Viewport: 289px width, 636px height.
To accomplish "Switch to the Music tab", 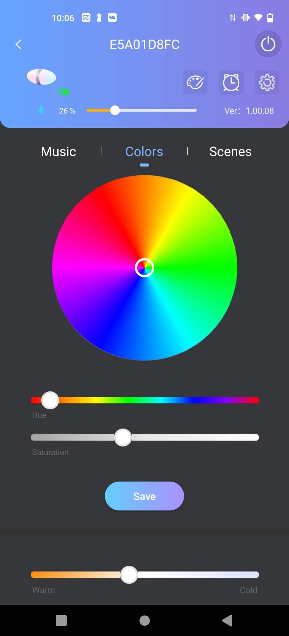I will coord(59,152).
